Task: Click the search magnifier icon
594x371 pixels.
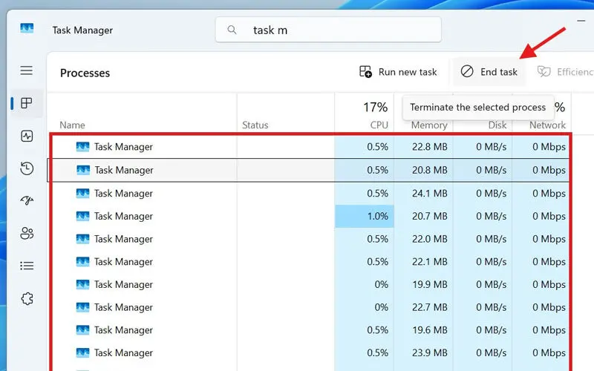Action: [x=232, y=30]
